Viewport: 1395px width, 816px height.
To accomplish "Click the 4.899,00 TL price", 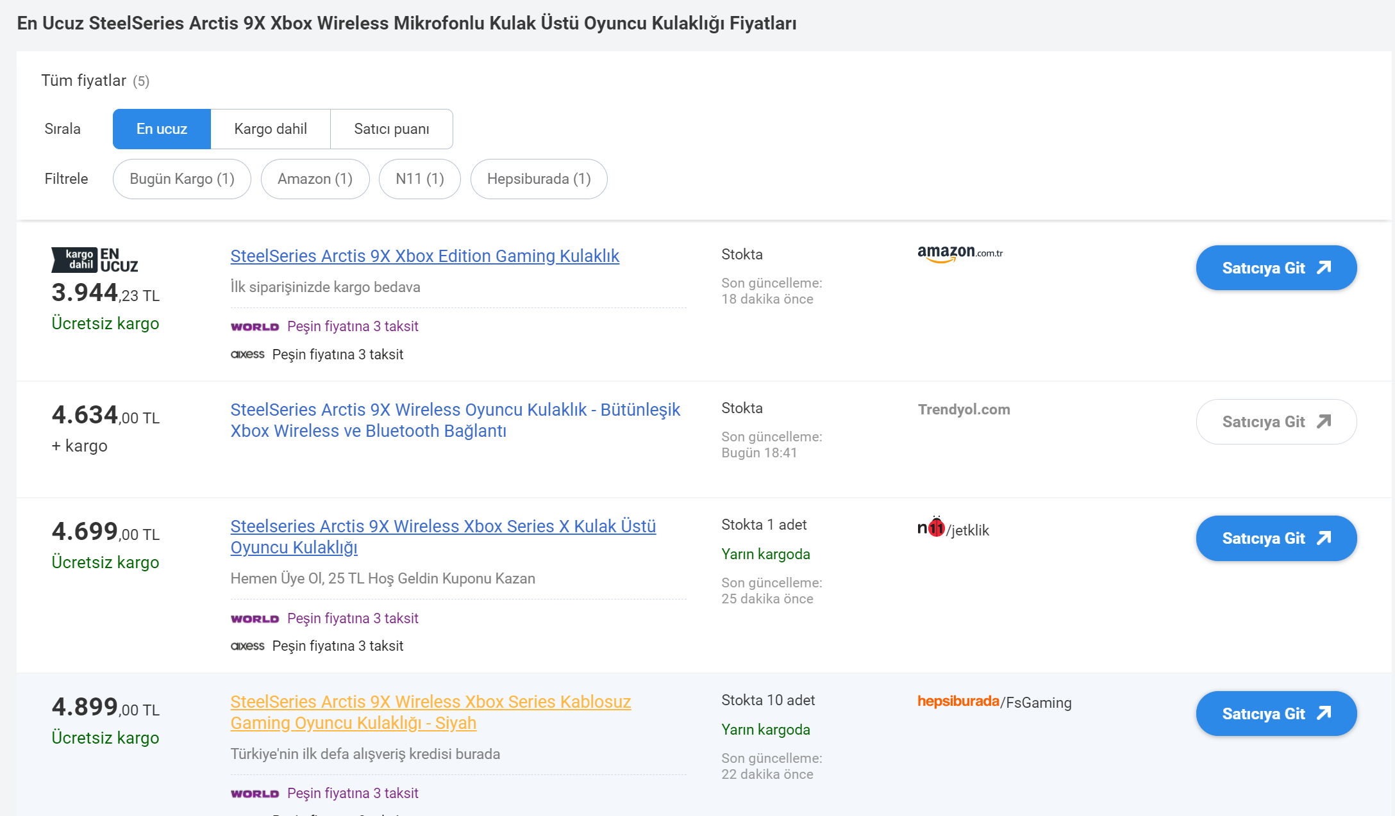I will 106,707.
